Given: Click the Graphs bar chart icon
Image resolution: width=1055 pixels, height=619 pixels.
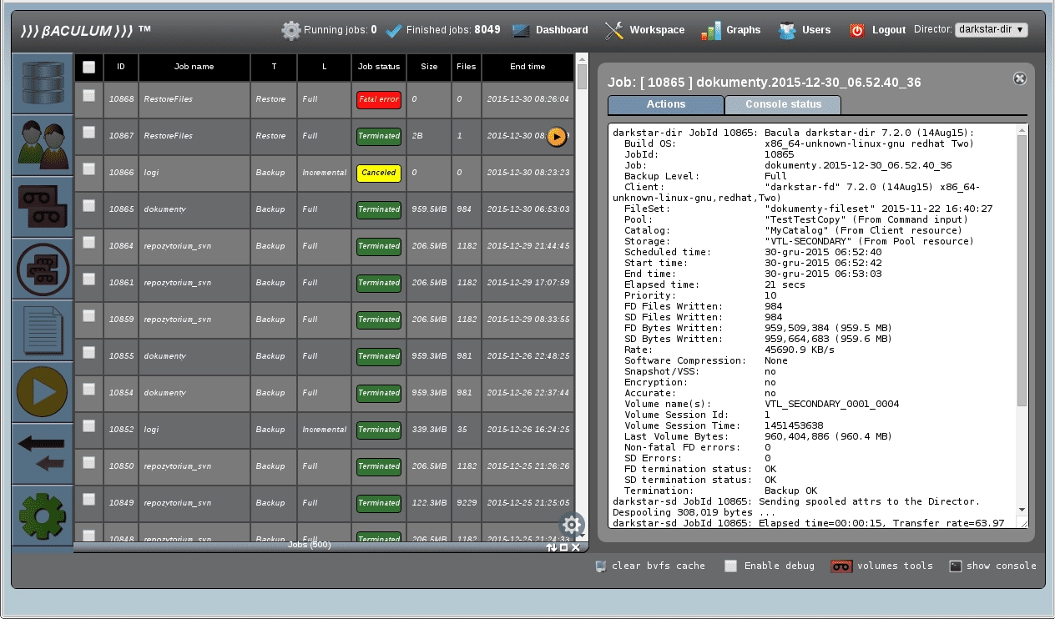Looking at the screenshot, I should 710,30.
